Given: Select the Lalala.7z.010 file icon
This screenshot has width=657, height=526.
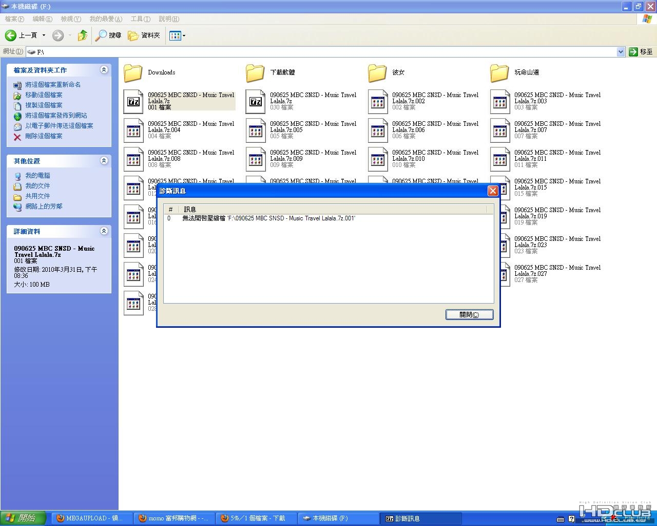Looking at the screenshot, I should click(x=378, y=159).
